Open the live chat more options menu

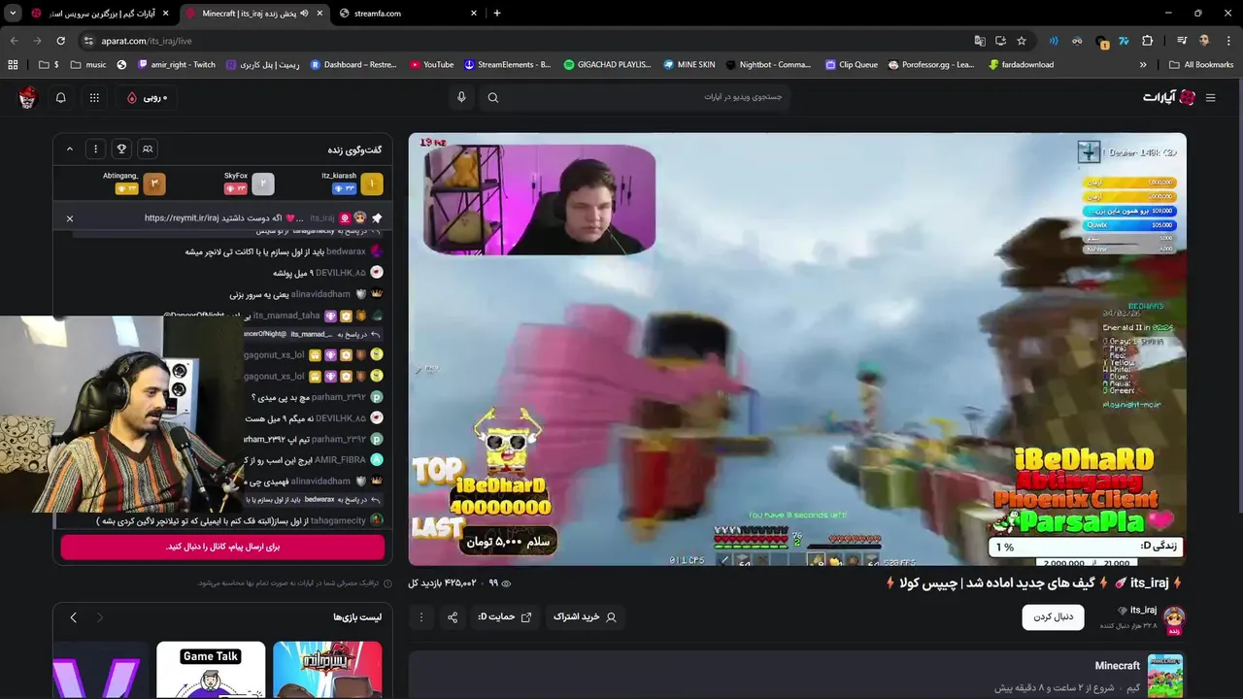pyautogui.click(x=95, y=149)
